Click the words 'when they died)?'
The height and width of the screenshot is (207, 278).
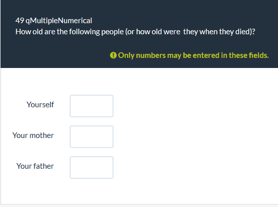tap(227, 32)
